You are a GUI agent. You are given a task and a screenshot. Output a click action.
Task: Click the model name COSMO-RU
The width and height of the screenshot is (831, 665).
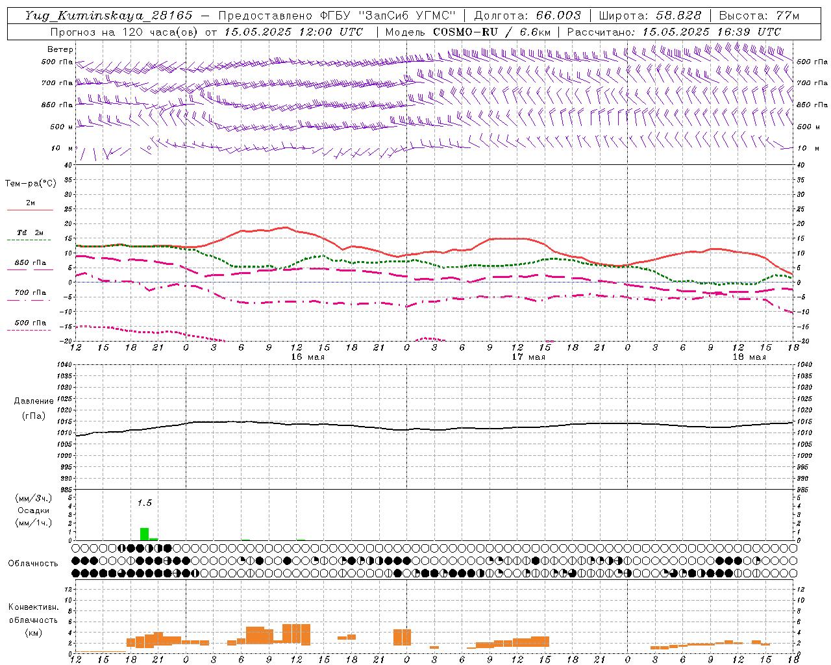click(x=464, y=32)
